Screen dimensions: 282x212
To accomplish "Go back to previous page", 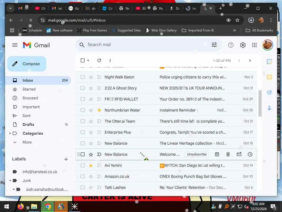I will (11, 20).
